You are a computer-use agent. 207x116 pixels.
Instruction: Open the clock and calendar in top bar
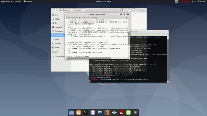tap(103, 1)
